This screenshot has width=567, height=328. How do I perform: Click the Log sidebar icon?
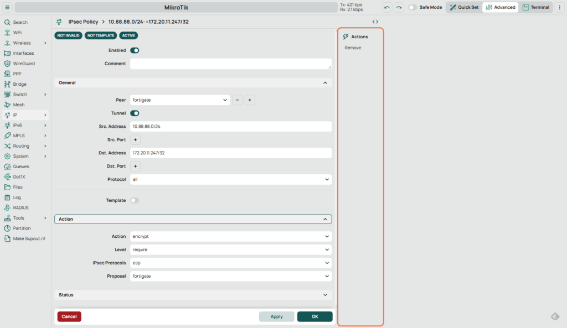click(x=7, y=197)
